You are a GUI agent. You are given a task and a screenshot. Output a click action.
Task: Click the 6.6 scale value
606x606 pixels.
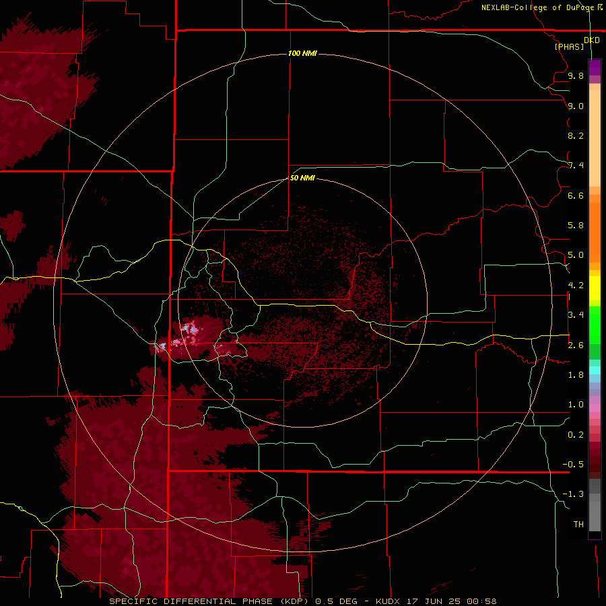pyautogui.click(x=576, y=195)
